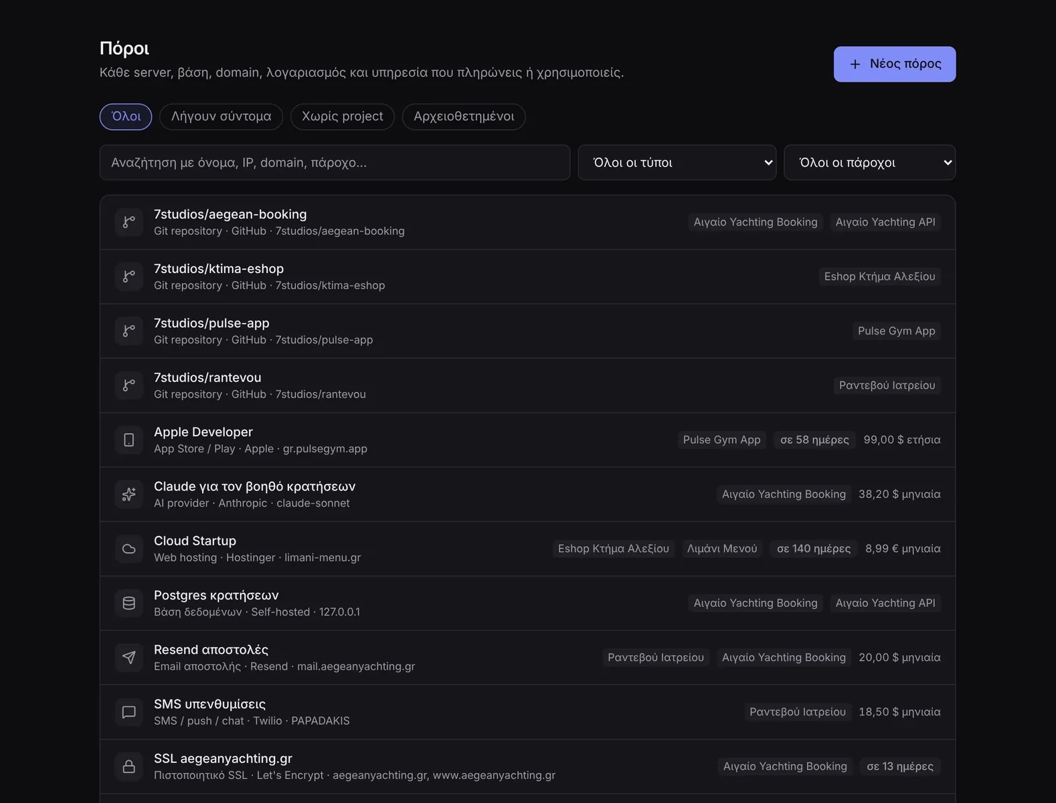Click the Λιμάνι Μενού tag on Cloud Startup
The height and width of the screenshot is (803, 1056).
[722, 549]
